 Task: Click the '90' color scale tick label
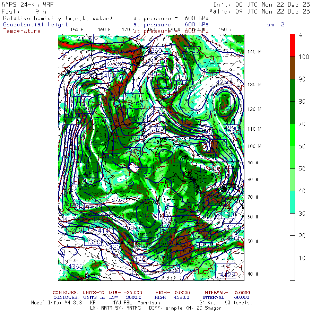click(302, 79)
